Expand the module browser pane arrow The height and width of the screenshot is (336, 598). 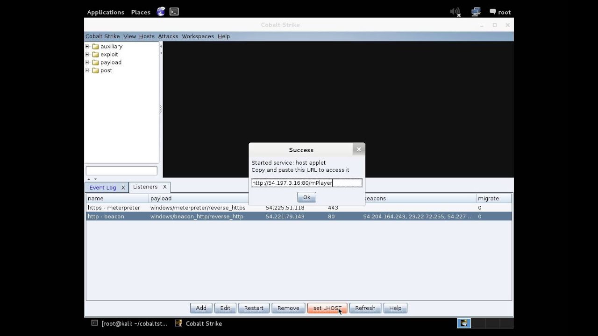[x=161, y=53]
